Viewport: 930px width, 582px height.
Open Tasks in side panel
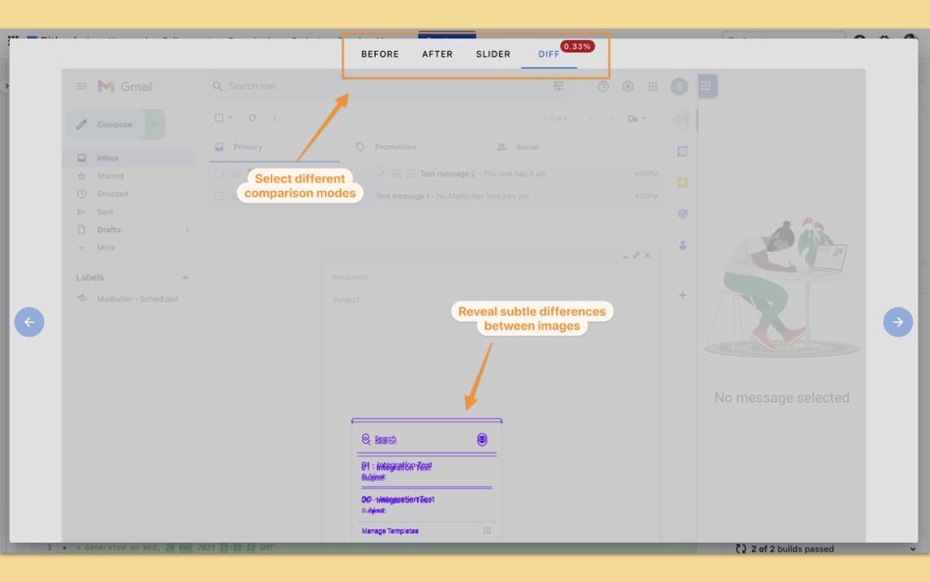[x=682, y=214]
